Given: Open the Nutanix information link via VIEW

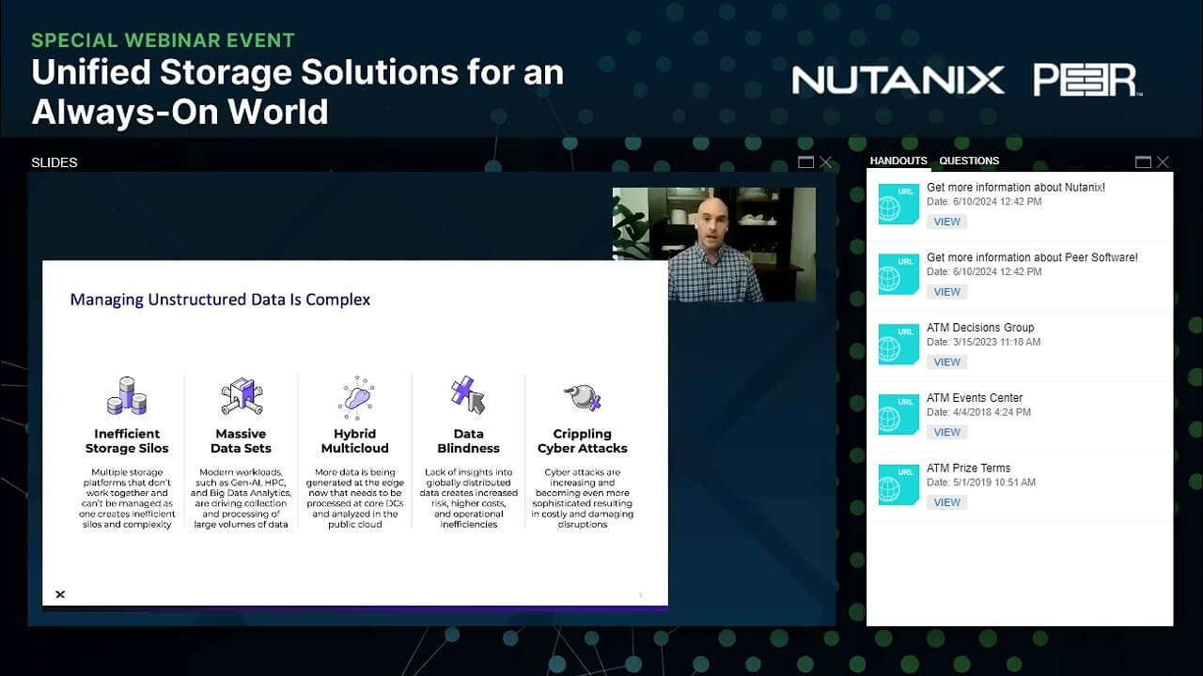Looking at the screenshot, I should pyautogui.click(x=946, y=221).
